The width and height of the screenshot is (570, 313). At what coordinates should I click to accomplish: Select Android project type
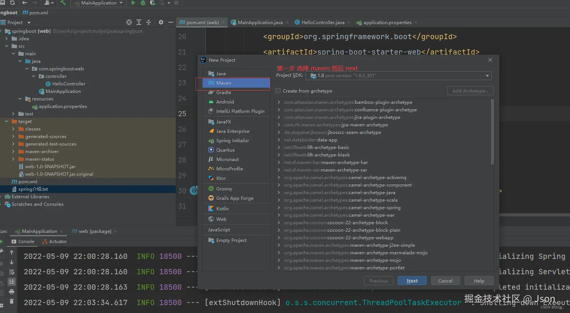[x=236, y=102]
